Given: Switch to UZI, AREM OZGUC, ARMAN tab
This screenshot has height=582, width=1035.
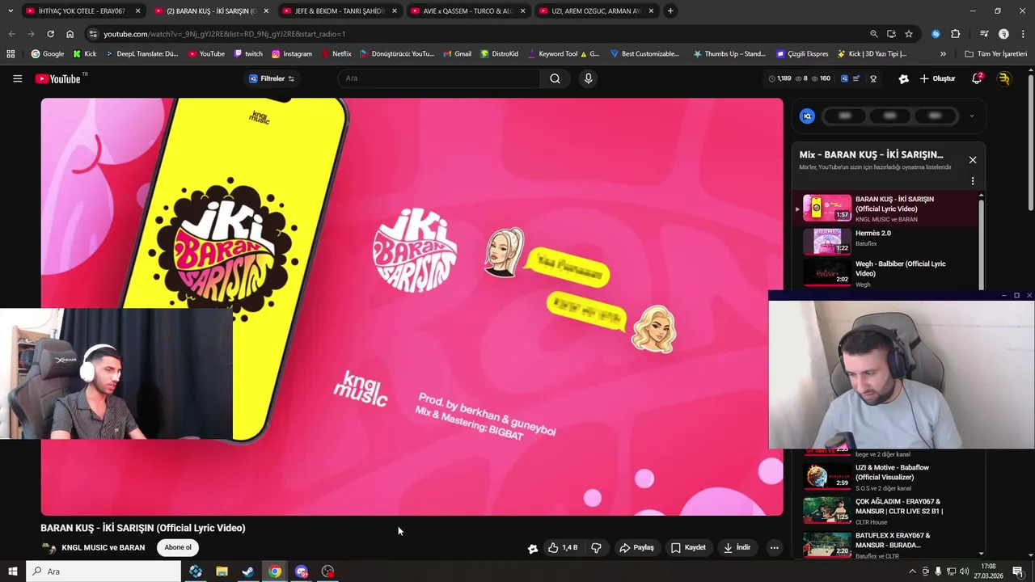Looking at the screenshot, I should coord(596,11).
